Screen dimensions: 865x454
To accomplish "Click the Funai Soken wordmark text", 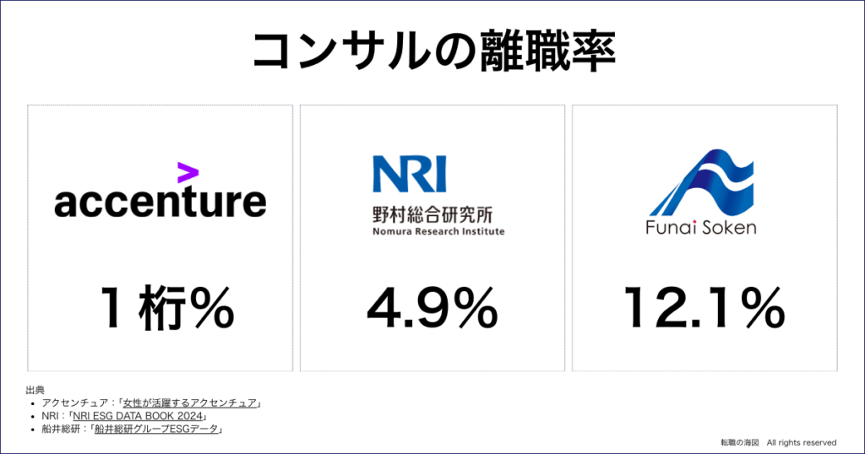I will tap(700, 227).
